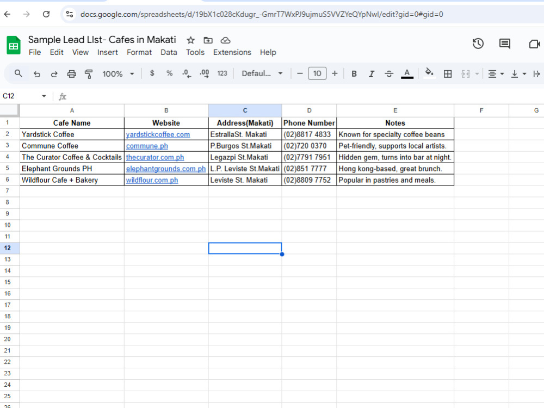
Task: Check the cloud save status icon
Action: [226, 40]
